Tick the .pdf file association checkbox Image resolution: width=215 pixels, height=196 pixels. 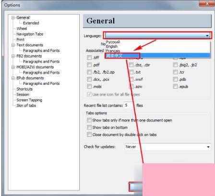click(x=89, y=65)
